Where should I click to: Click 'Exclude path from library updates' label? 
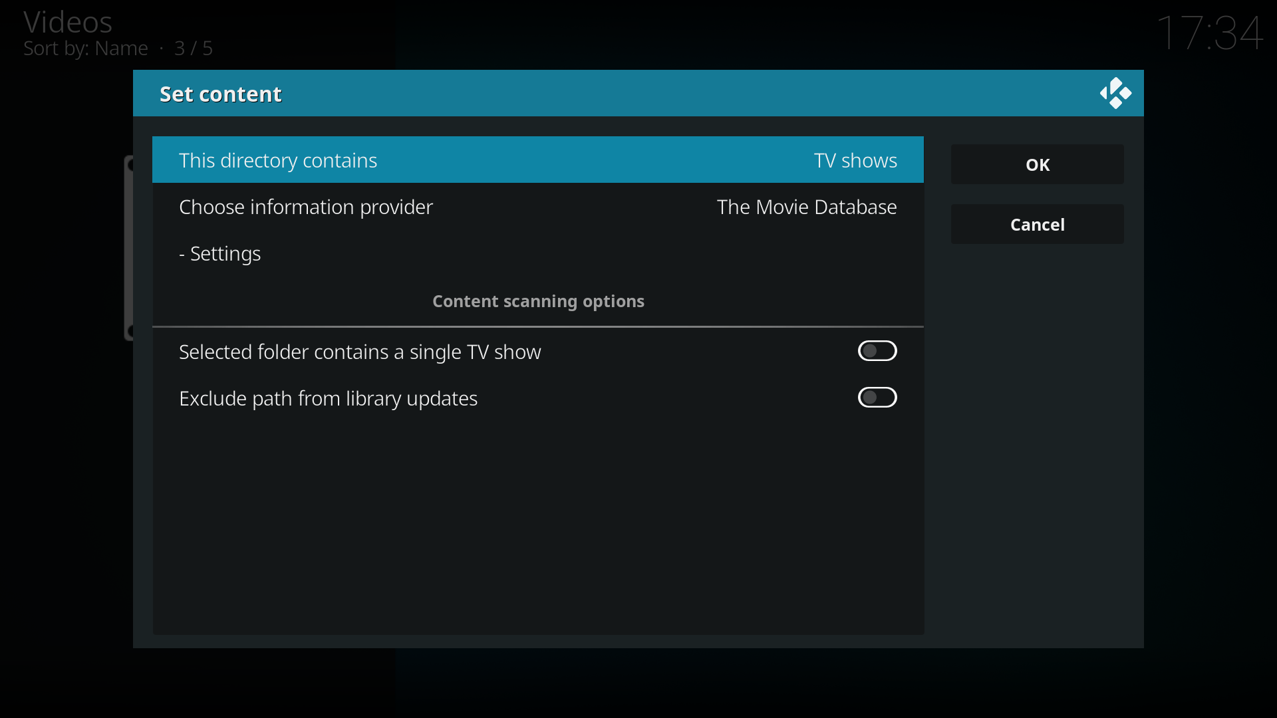tap(328, 398)
